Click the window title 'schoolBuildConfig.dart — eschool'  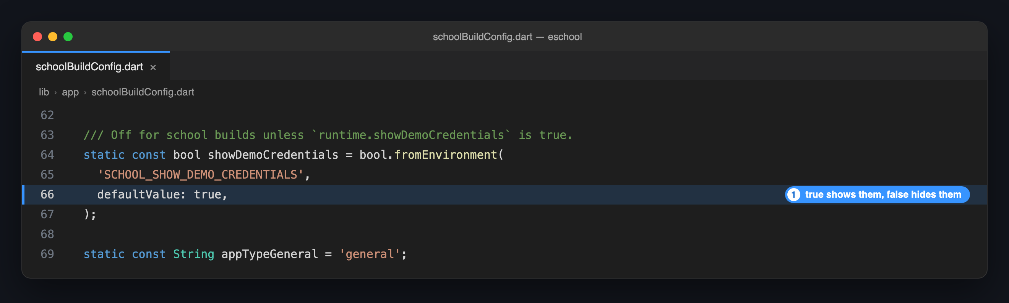507,37
